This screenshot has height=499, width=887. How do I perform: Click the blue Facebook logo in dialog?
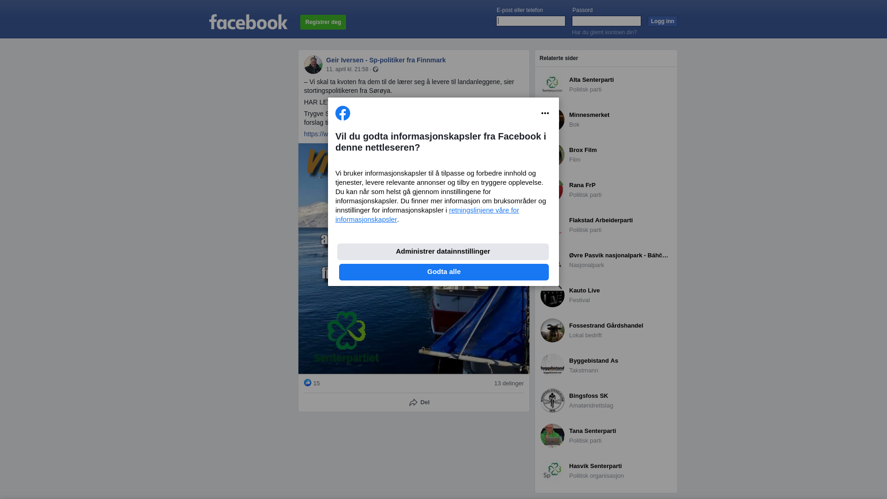tap(343, 113)
